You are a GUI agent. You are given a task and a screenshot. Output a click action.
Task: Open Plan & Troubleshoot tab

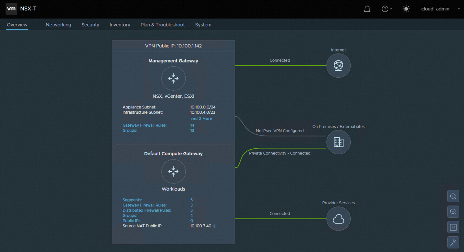tap(162, 25)
